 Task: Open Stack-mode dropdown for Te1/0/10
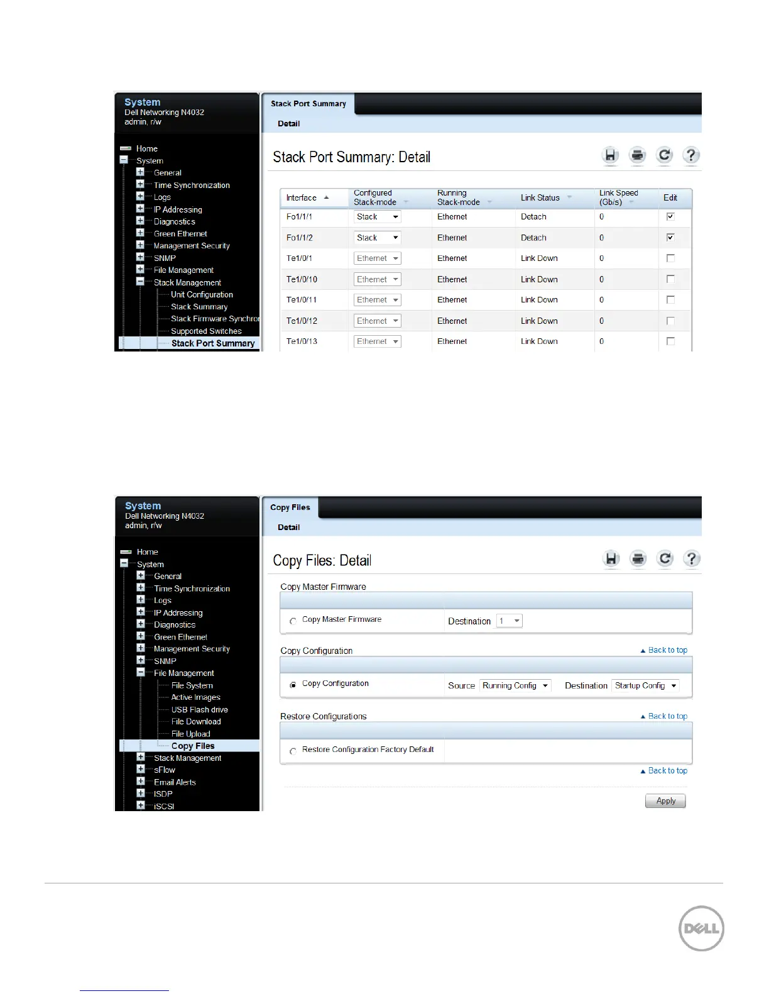pos(377,279)
